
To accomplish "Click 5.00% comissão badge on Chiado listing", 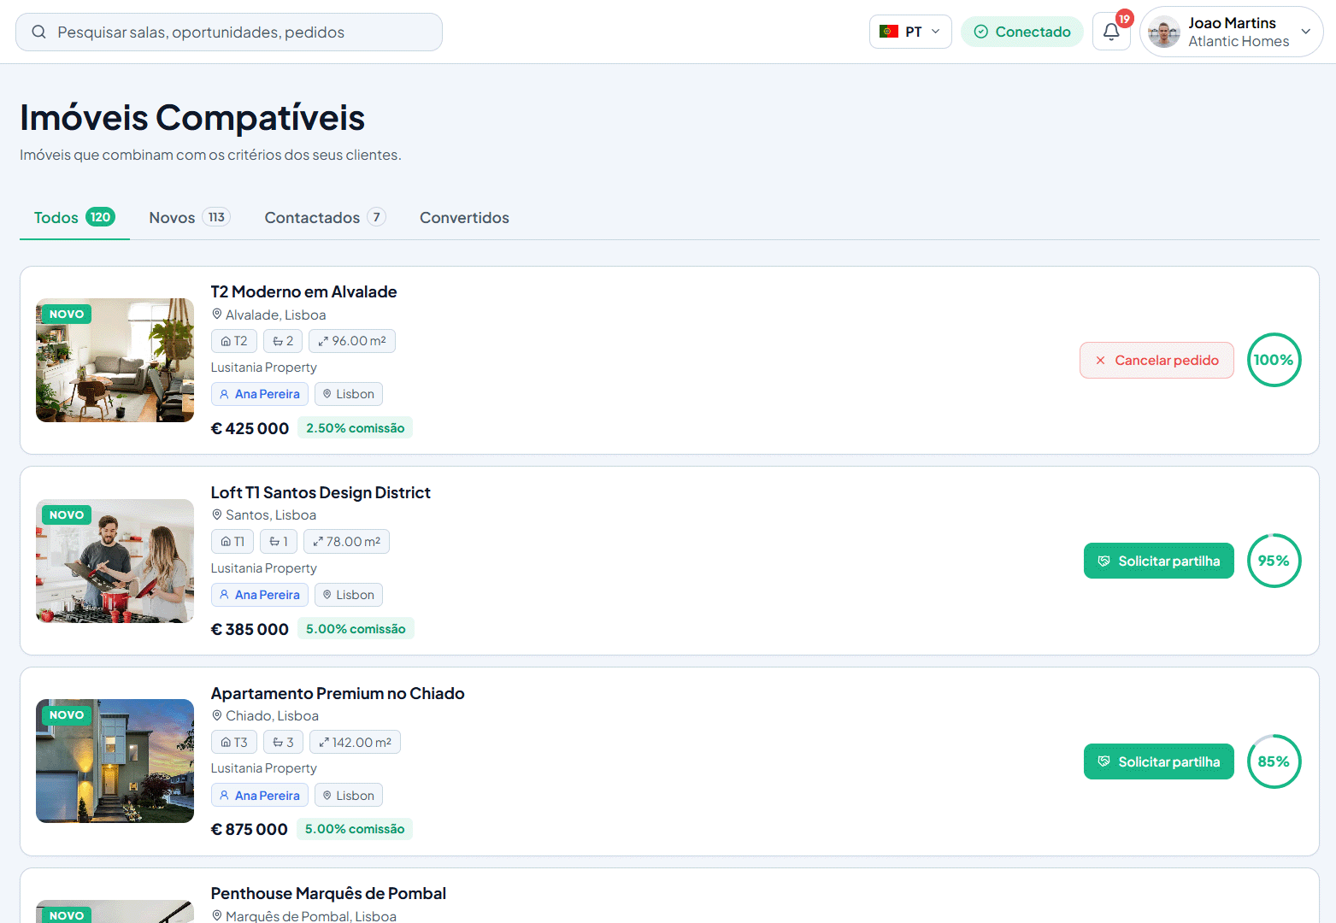I will 355,829.
